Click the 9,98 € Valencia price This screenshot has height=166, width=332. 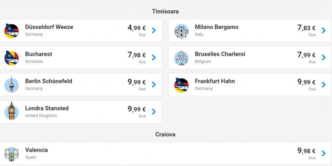pos(306,151)
